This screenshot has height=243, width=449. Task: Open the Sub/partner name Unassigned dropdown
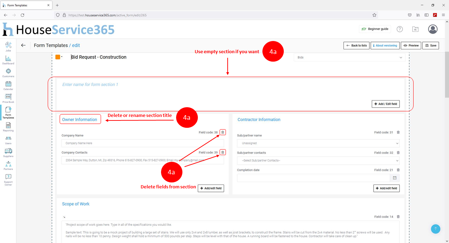[318, 143]
